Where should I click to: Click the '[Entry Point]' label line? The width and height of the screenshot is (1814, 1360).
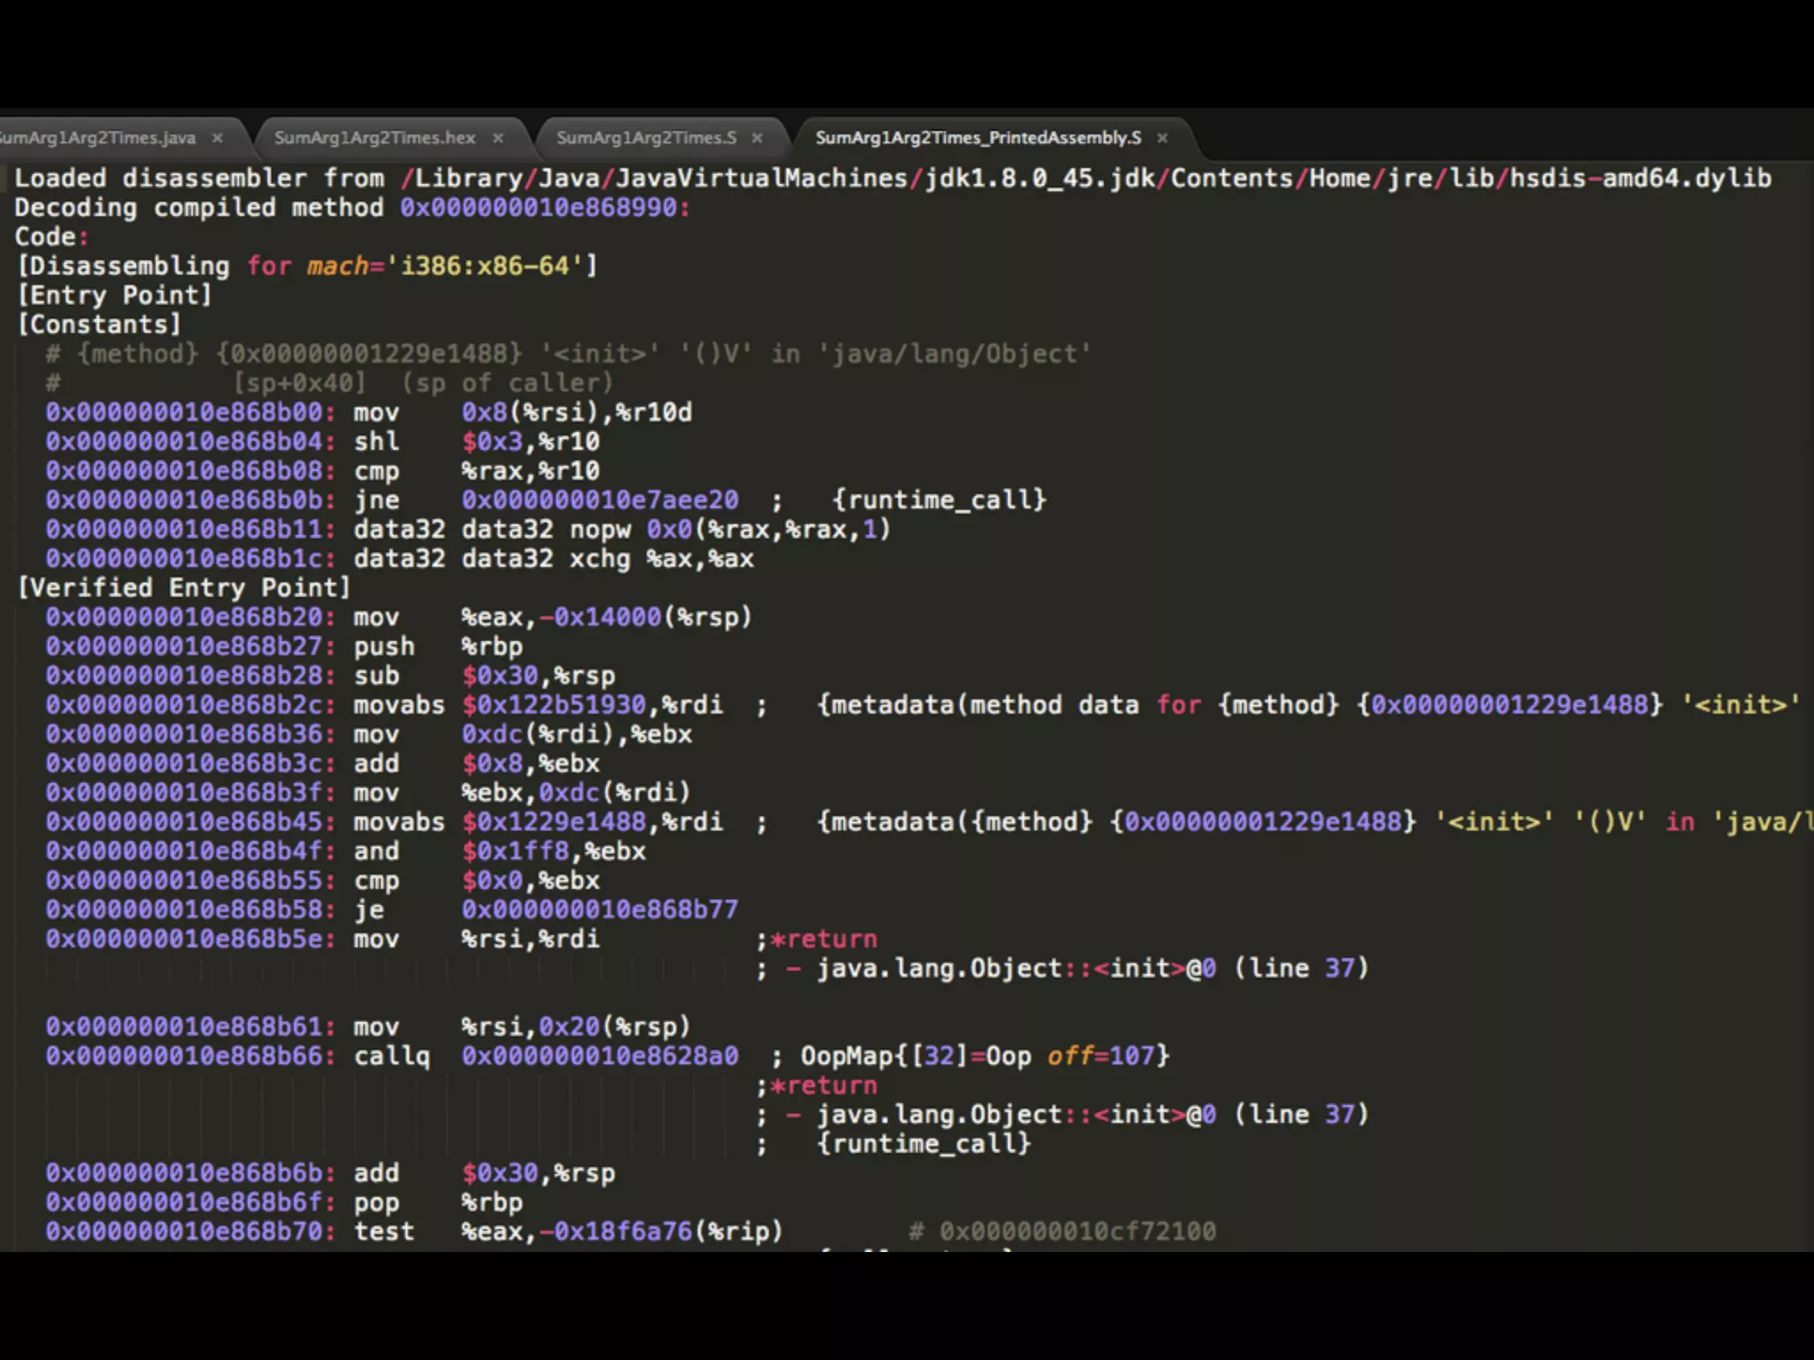click(115, 296)
